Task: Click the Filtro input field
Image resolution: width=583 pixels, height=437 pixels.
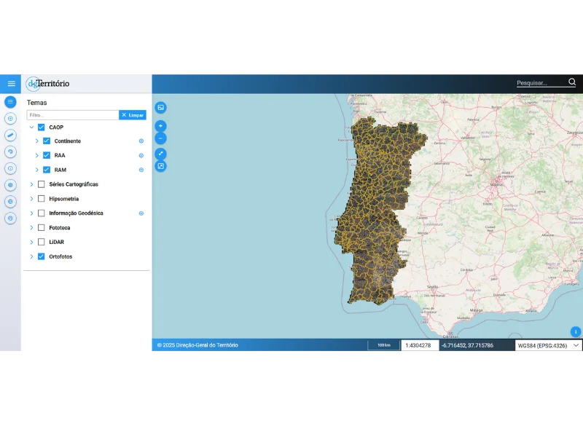Action: point(73,115)
